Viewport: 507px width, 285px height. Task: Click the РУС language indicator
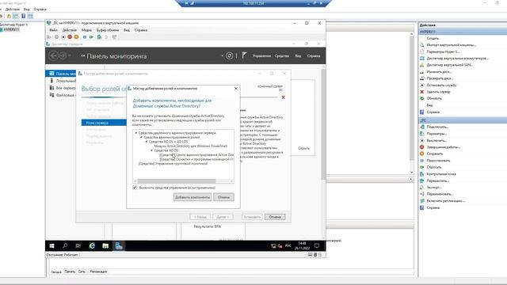[288, 246]
